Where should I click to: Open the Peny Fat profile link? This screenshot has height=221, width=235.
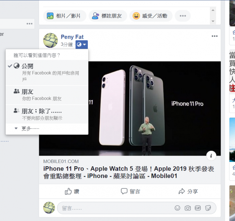click(72, 37)
